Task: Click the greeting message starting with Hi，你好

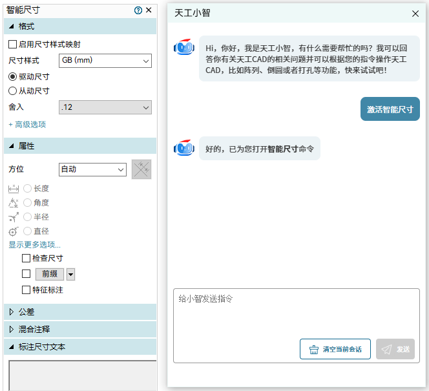Action: click(x=309, y=59)
